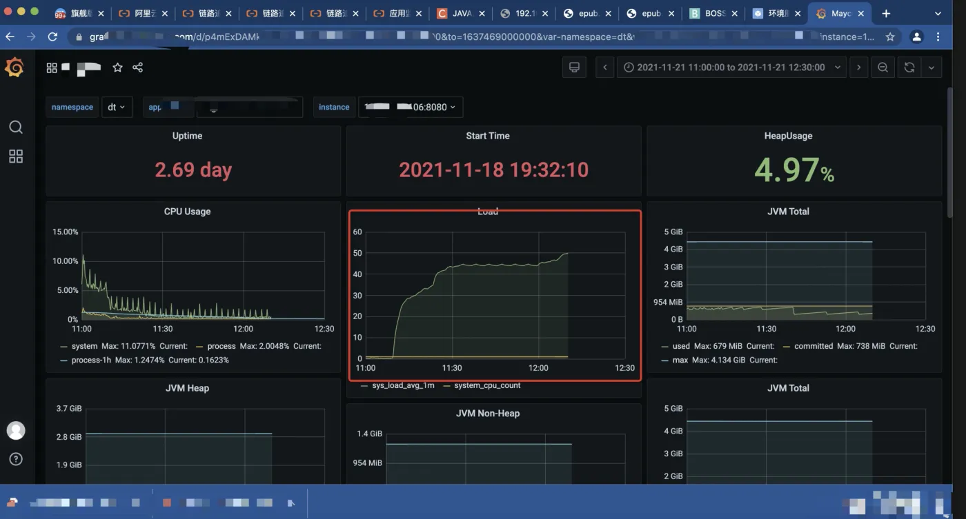Image resolution: width=966 pixels, height=519 pixels.
Task: Reload the browser page
Action: (x=52, y=37)
